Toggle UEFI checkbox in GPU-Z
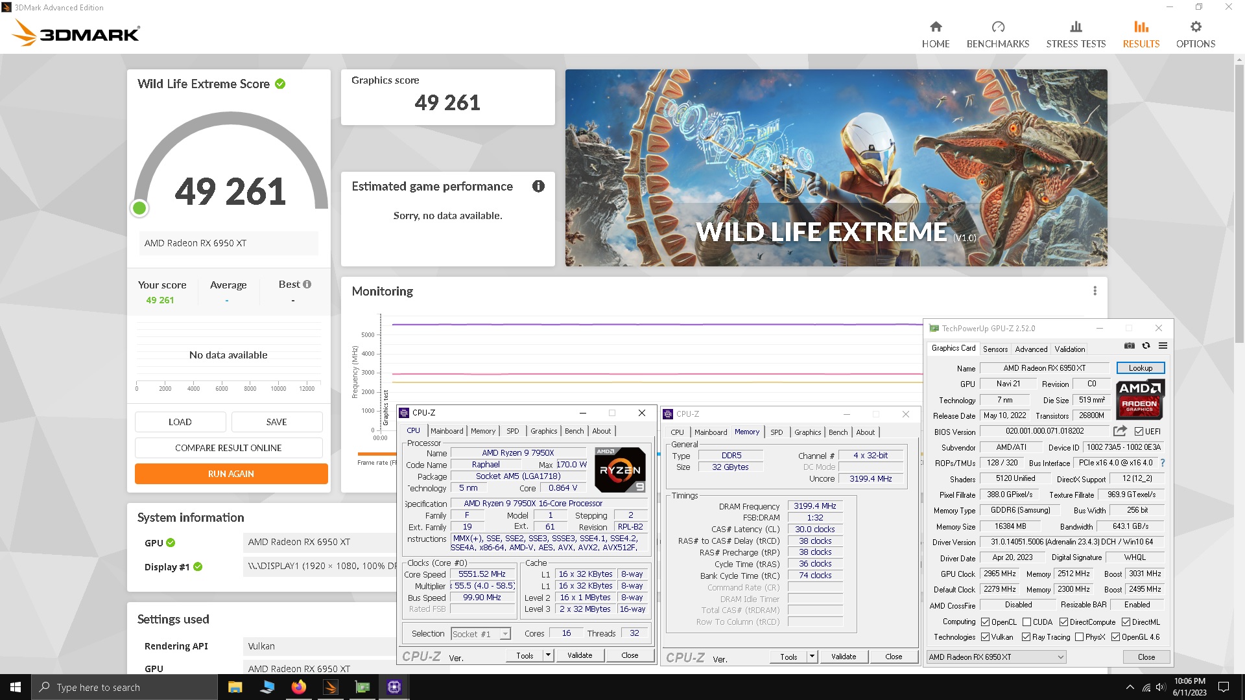Screen dimensions: 1245x700 tap(1139, 432)
